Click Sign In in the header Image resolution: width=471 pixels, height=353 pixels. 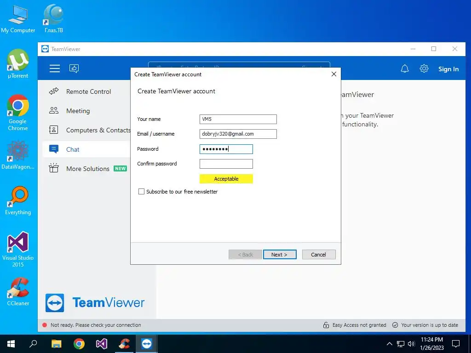coord(448,69)
